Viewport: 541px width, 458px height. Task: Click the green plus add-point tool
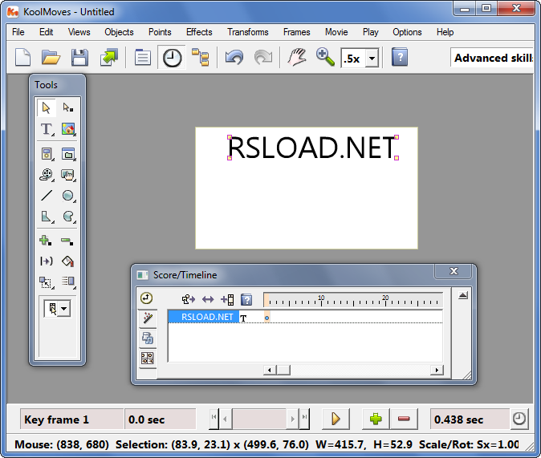click(45, 241)
